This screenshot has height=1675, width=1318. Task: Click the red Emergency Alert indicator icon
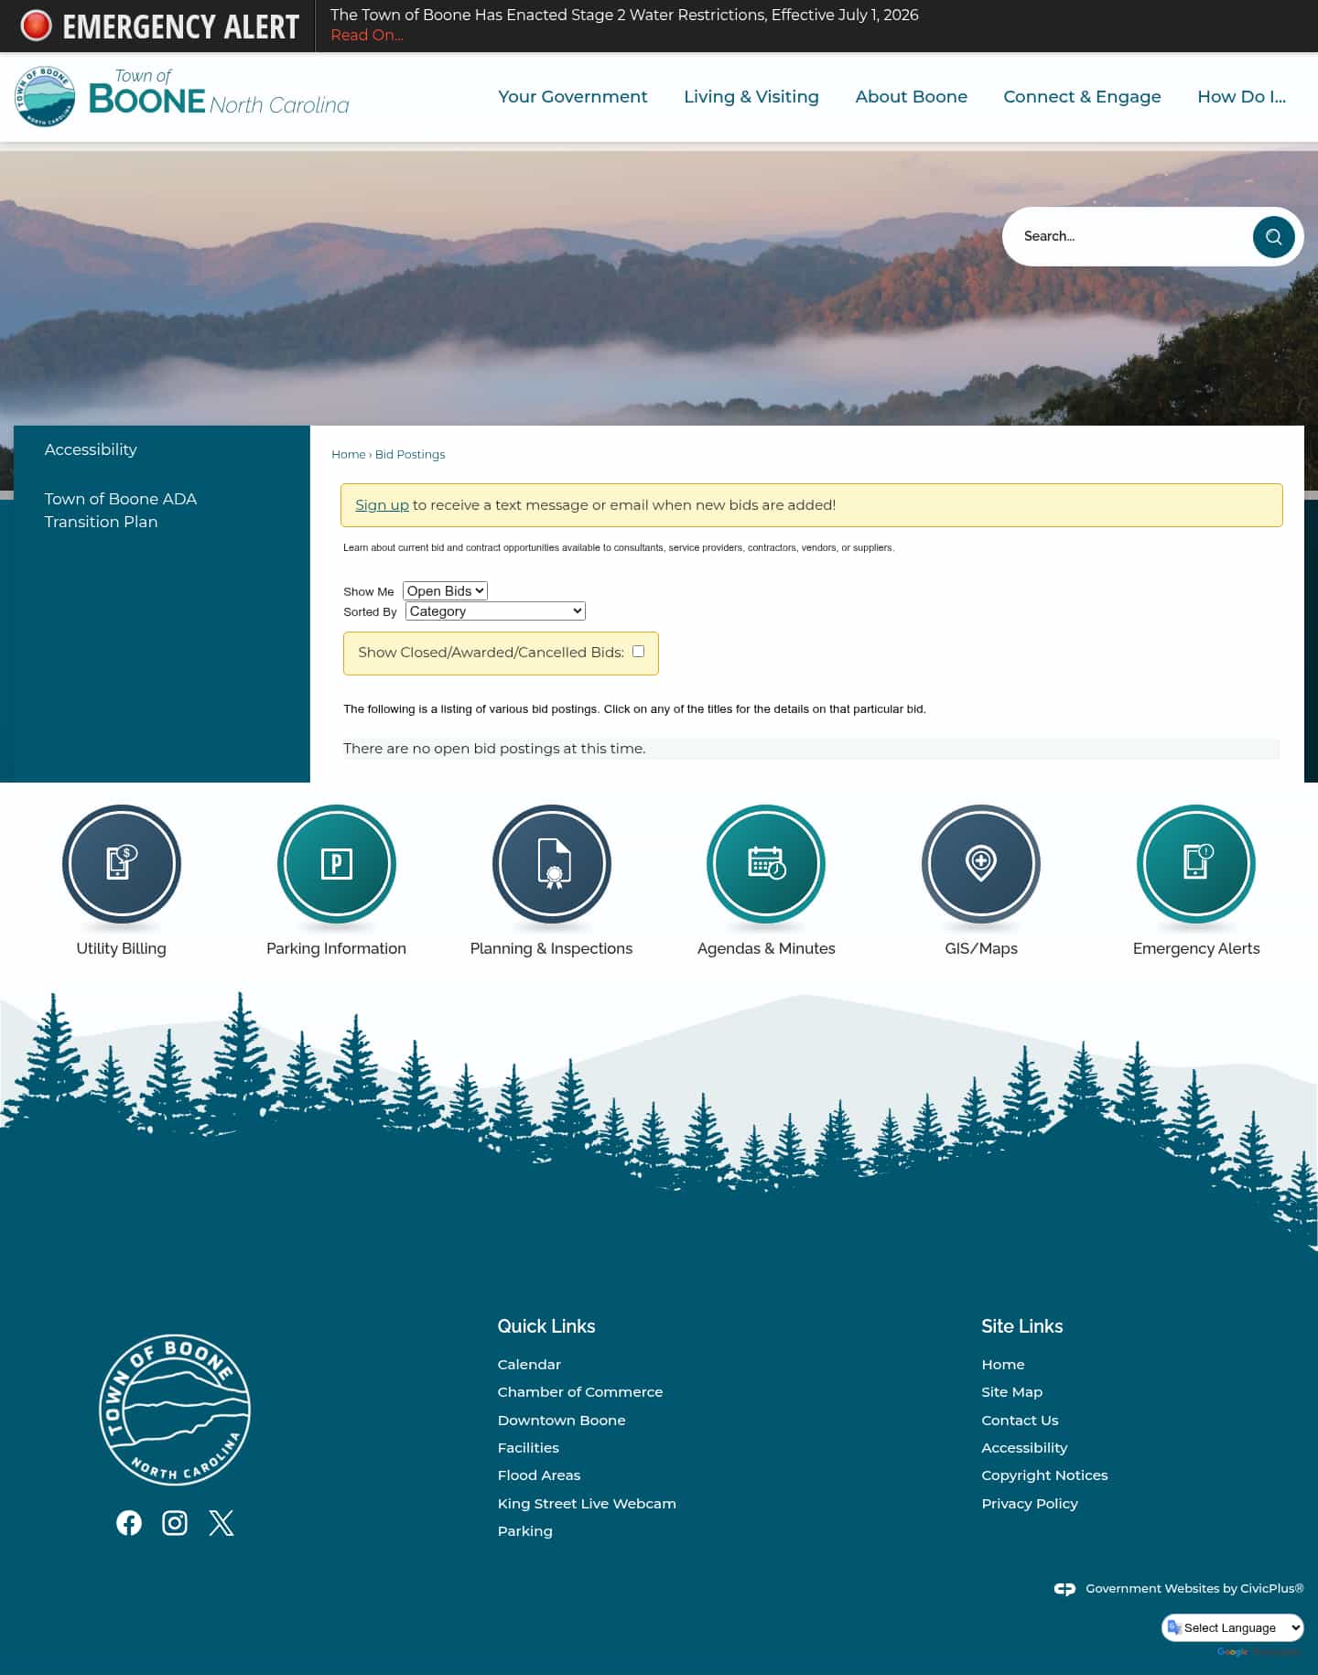(37, 26)
